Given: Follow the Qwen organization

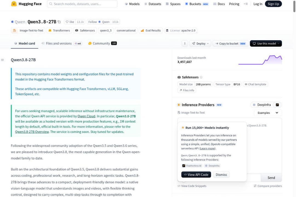Looking at the screenshot, I should 99,22.
